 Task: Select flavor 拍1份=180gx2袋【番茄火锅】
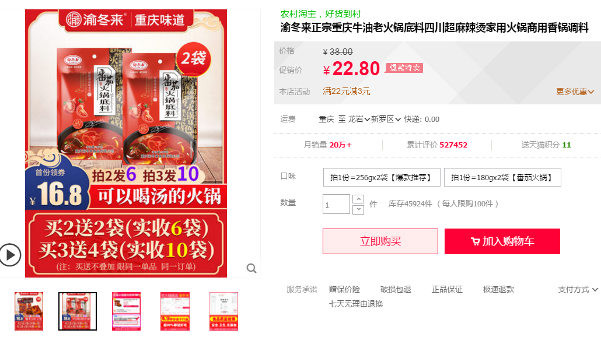[x=502, y=177]
